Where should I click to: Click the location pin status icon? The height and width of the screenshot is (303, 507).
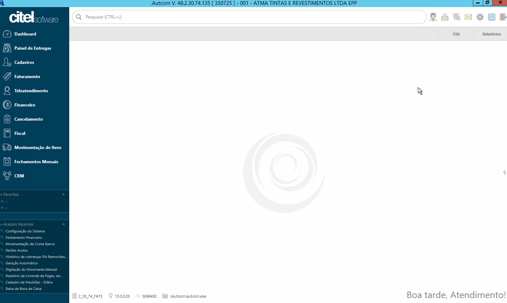[x=111, y=296]
